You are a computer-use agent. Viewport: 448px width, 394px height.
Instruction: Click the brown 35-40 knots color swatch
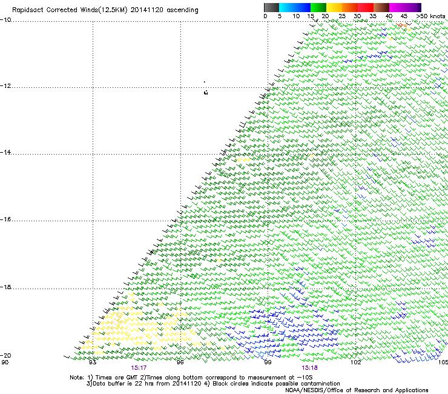[381, 7]
